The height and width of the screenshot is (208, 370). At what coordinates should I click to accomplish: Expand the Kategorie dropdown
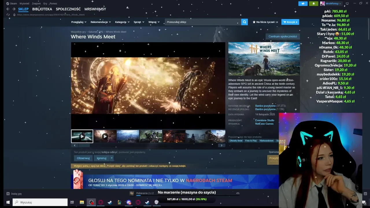tap(122, 22)
